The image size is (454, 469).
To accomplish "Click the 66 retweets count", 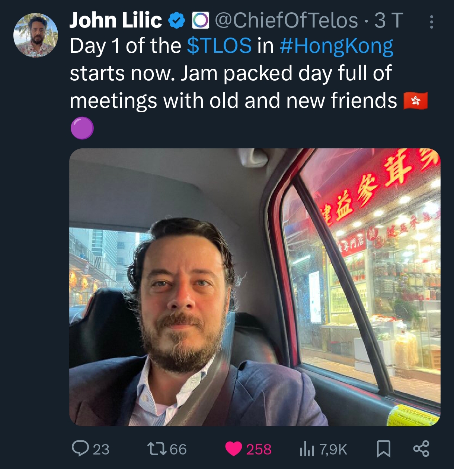I will [178, 449].
